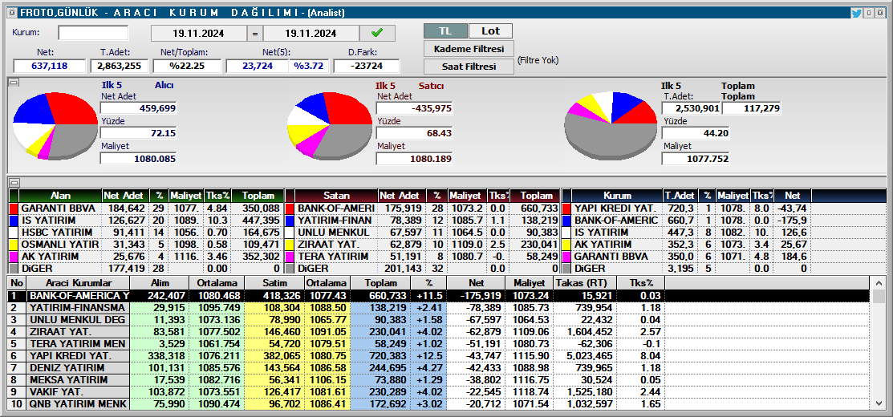This screenshot has width=893, height=417.
Task: Open the Kademe Filtresi filter
Action: [468, 48]
